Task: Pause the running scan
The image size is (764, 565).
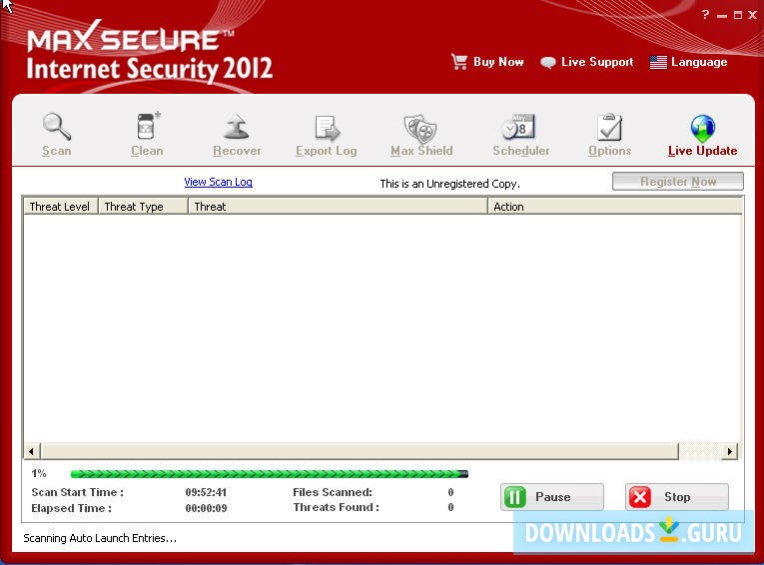Action: tap(552, 497)
